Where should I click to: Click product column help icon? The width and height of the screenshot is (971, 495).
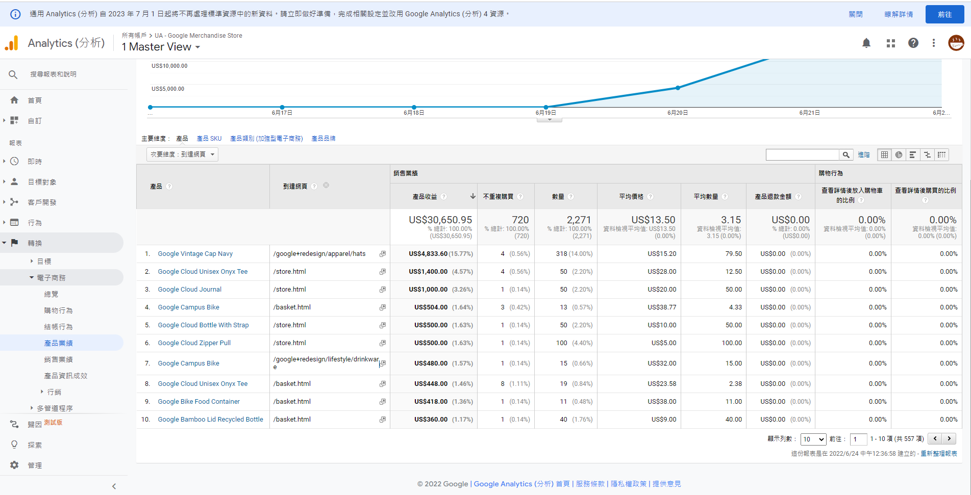tap(169, 187)
